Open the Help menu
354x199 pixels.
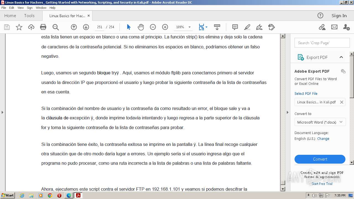52,8
